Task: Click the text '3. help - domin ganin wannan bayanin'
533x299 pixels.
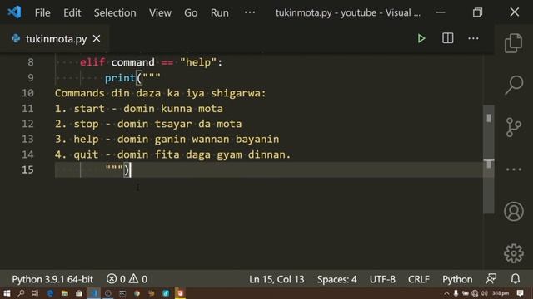Action: (167, 139)
